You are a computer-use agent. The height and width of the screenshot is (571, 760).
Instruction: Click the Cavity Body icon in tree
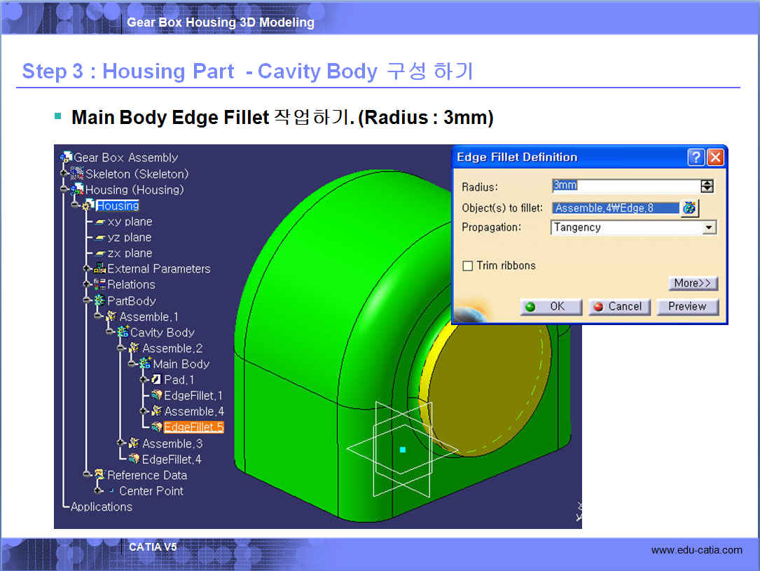point(123,332)
